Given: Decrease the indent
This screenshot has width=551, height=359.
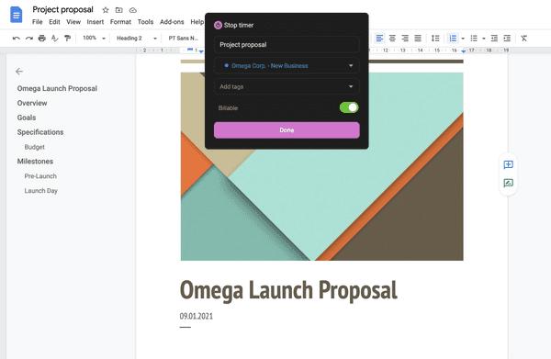Looking at the screenshot, I should [494, 38].
